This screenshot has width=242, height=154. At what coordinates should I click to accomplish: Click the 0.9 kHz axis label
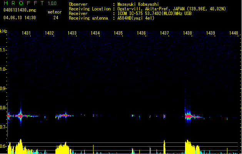pyautogui.click(x=3, y=89)
